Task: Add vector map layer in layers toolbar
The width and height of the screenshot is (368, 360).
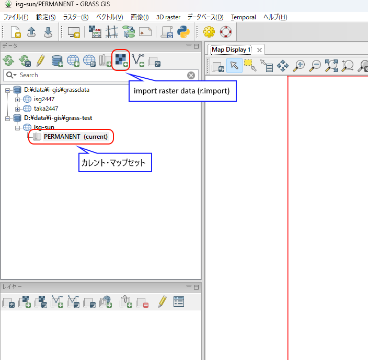Action: (57, 302)
